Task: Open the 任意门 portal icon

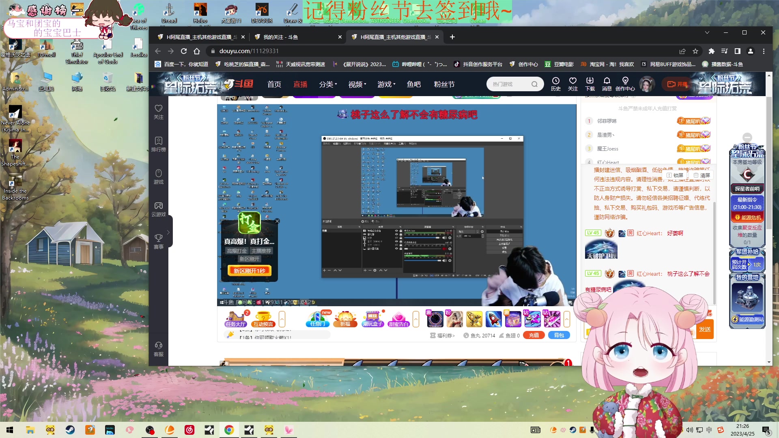Action: (317, 319)
